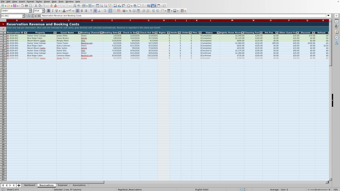Select column E header
This screenshot has height=191, width=340.
112,20
